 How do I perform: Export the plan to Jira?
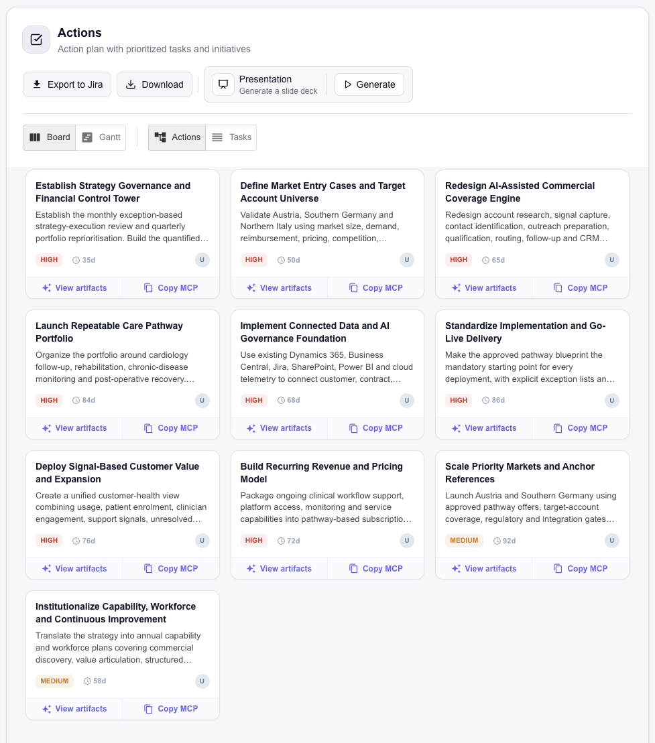(x=67, y=84)
